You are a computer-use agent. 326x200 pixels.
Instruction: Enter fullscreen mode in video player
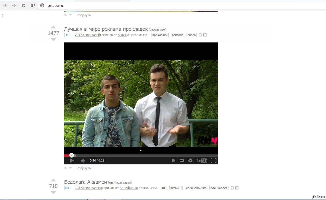coord(213,161)
